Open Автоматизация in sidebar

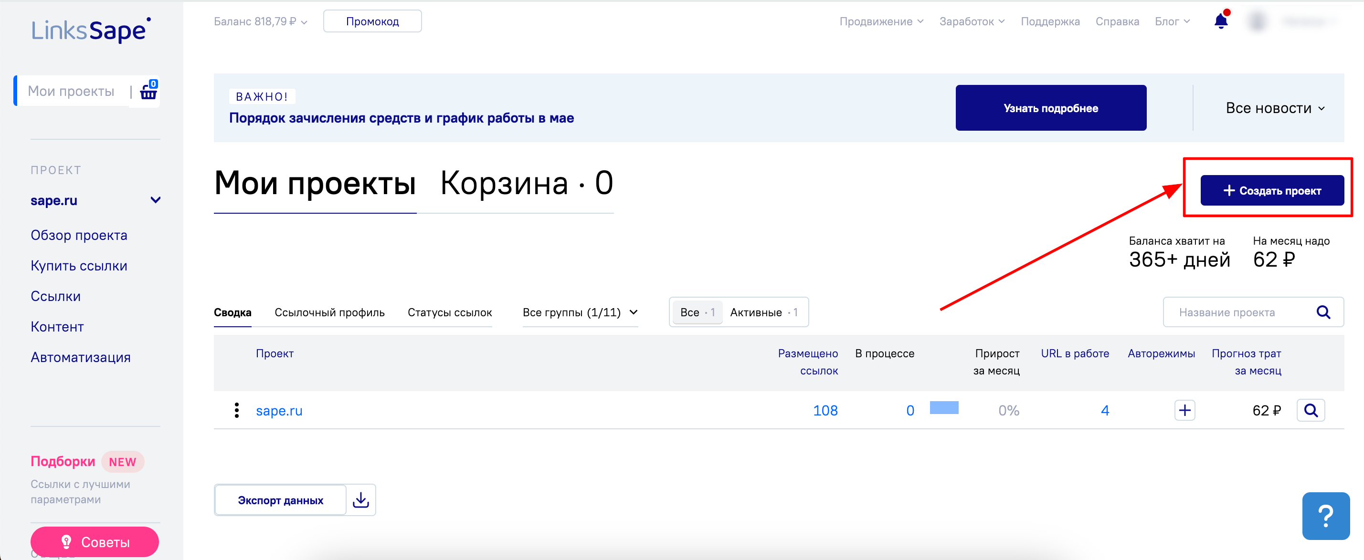[81, 357]
